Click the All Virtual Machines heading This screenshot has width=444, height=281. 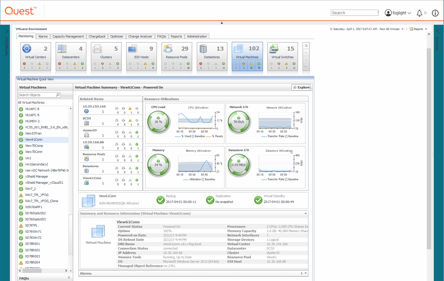(x=31, y=102)
